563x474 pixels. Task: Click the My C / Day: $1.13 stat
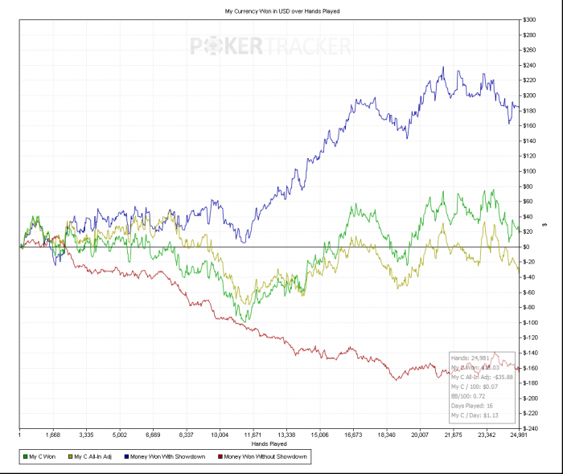475,415
